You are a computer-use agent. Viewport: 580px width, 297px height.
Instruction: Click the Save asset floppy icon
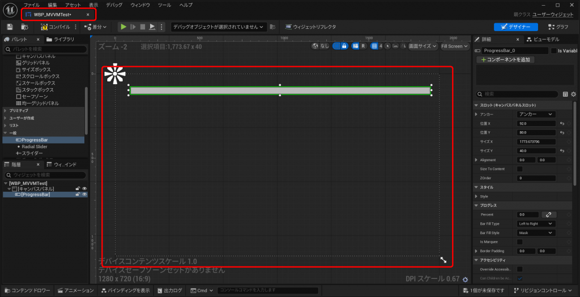click(10, 27)
